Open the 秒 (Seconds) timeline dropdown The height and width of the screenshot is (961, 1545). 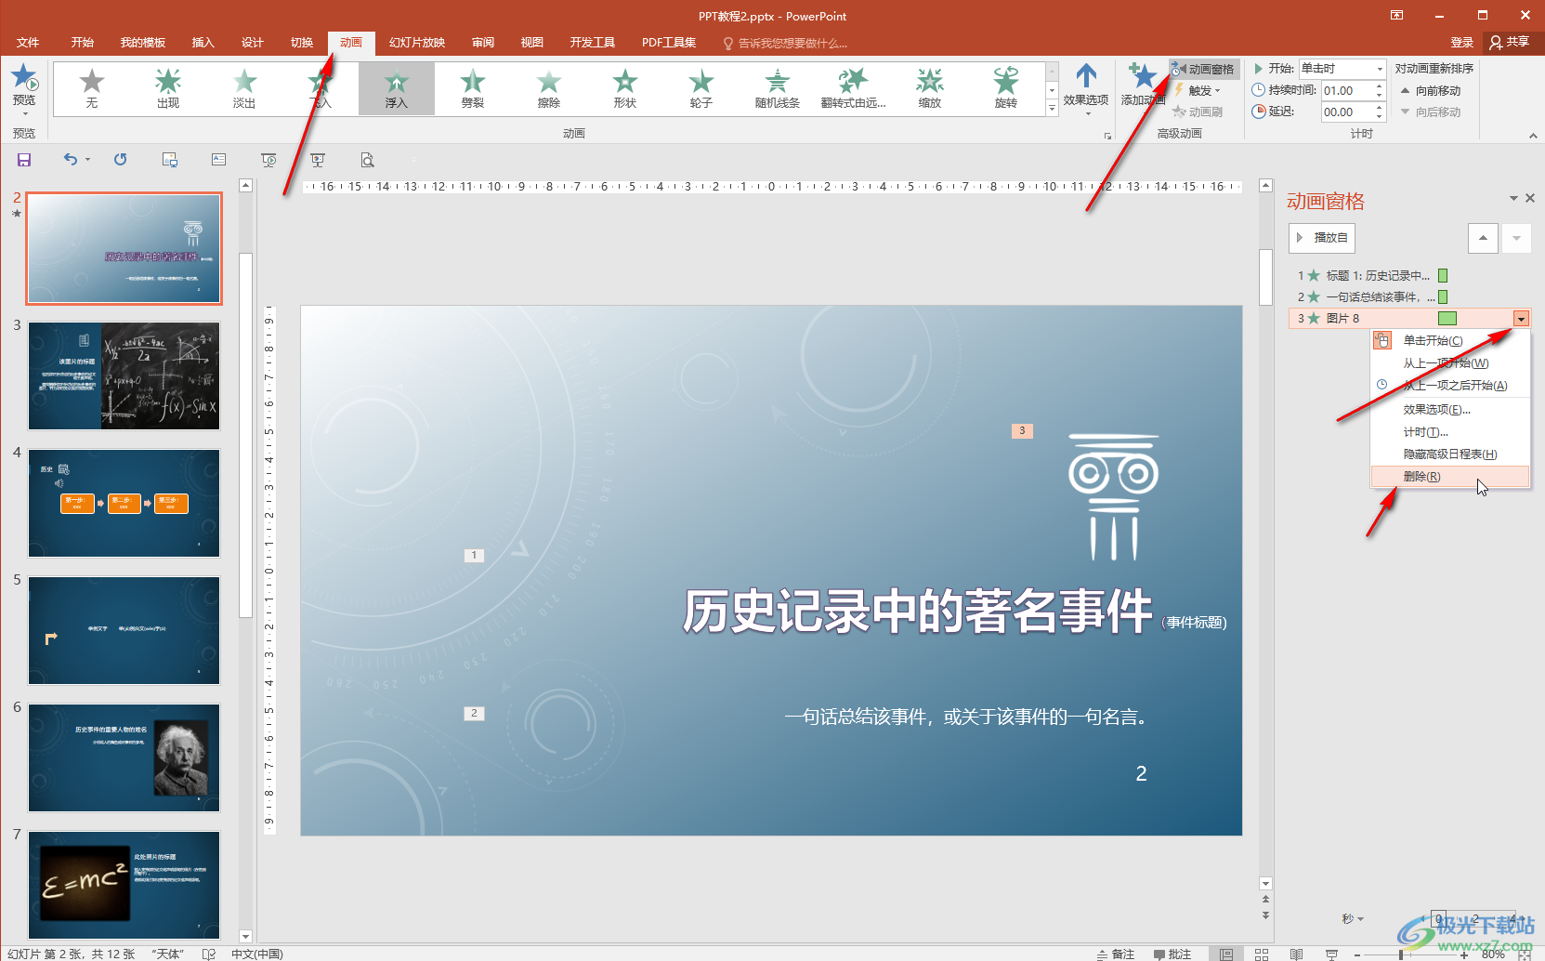(1353, 919)
